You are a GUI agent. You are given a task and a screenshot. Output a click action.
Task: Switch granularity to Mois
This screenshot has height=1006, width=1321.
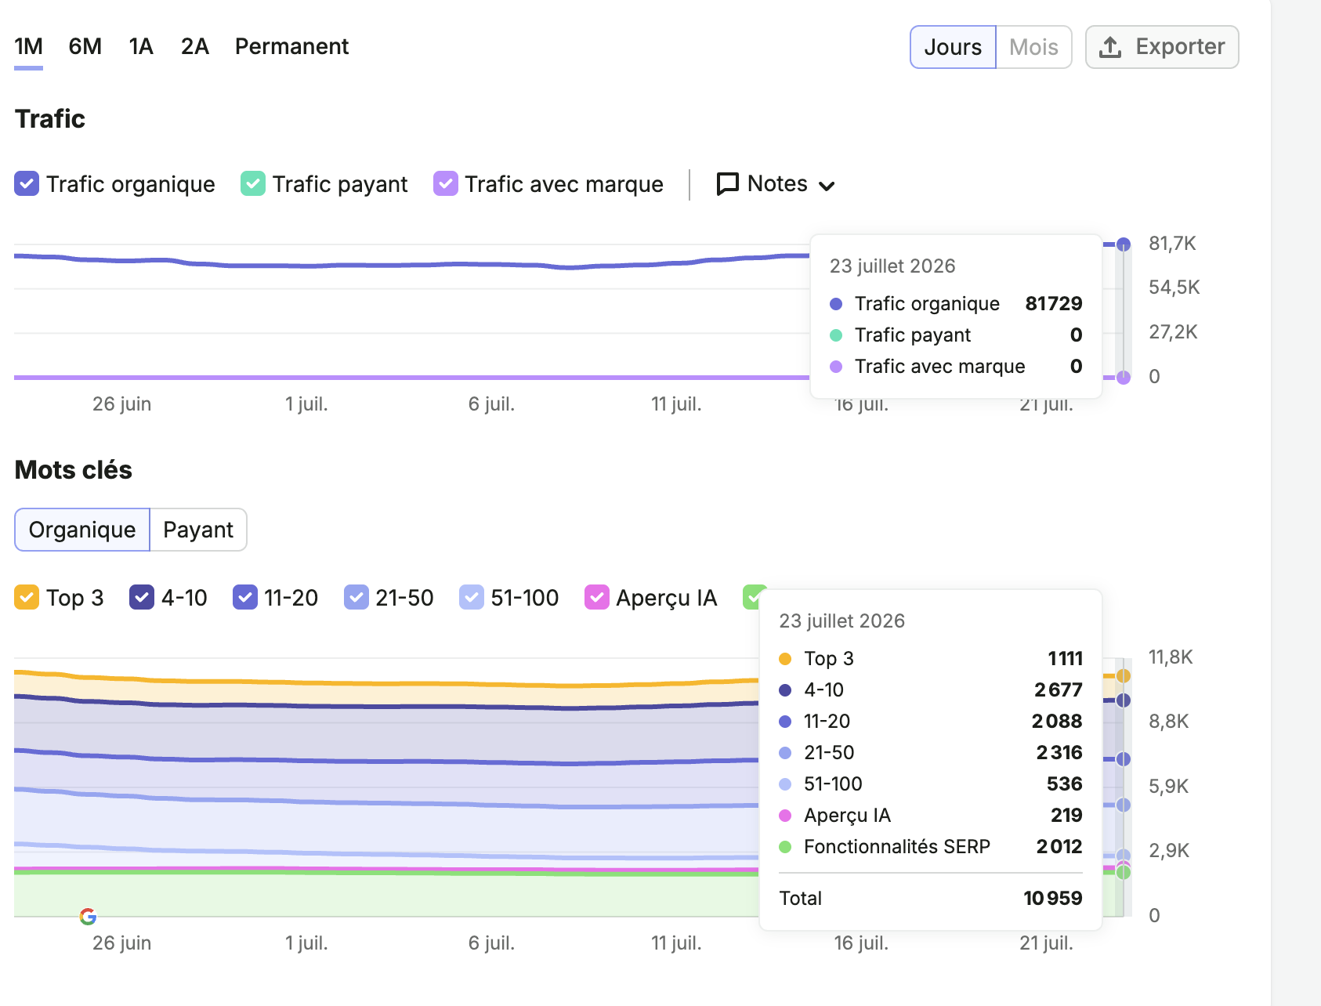pos(1033,47)
